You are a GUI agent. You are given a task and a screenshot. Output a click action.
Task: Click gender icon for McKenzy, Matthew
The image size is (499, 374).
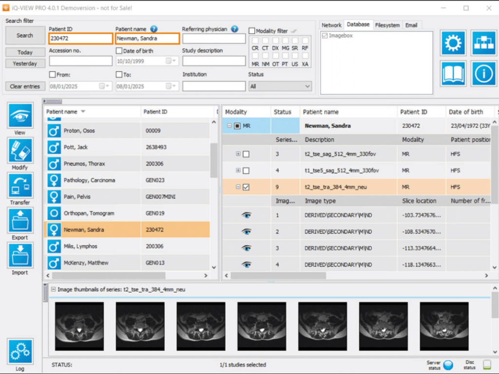tap(54, 262)
